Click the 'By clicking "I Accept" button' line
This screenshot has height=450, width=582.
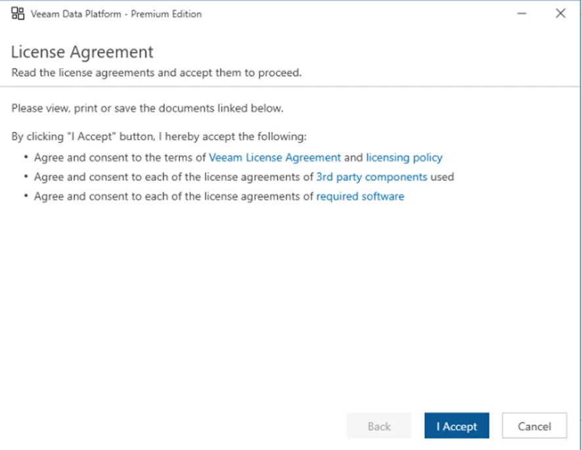point(160,137)
